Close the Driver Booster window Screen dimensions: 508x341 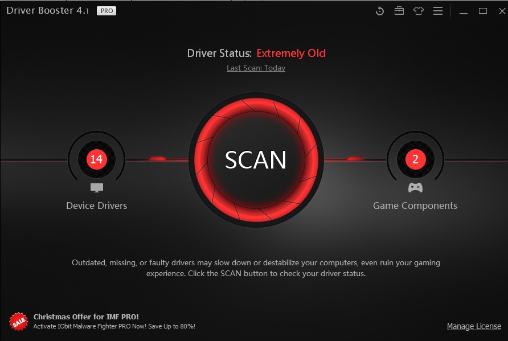click(x=502, y=11)
